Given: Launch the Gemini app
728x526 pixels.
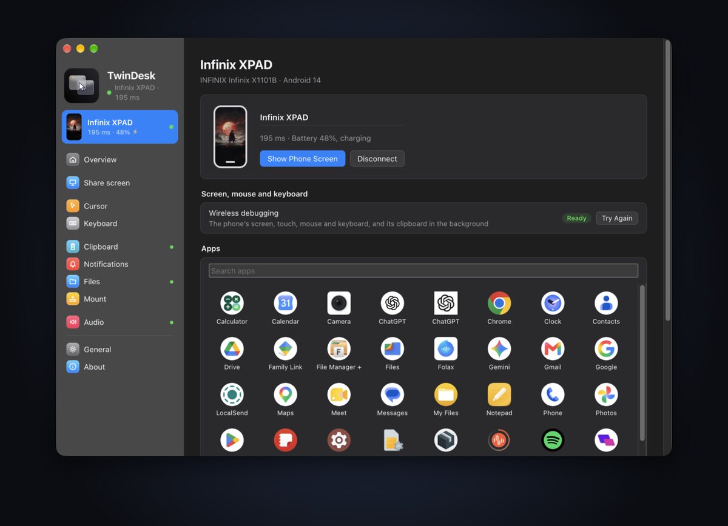Looking at the screenshot, I should [499, 348].
